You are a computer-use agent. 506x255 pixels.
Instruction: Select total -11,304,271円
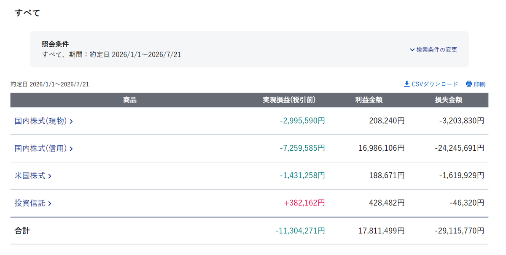[300, 231]
